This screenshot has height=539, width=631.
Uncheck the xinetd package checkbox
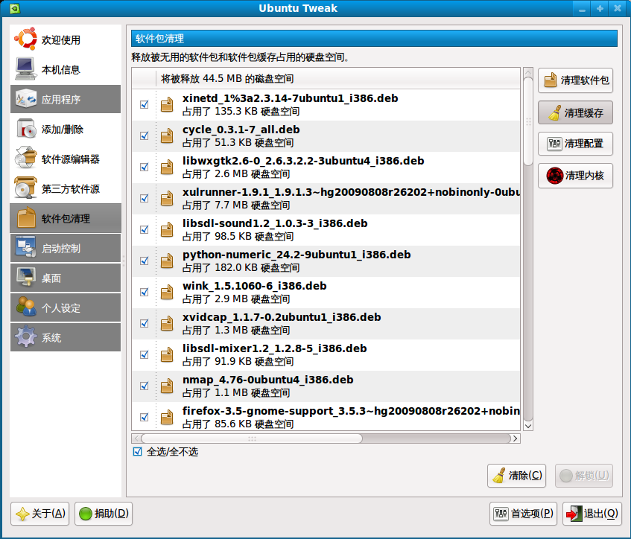[x=144, y=104]
